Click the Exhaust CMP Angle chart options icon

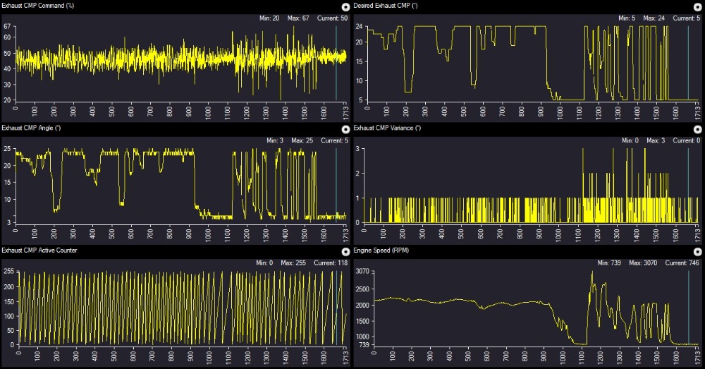(345, 129)
